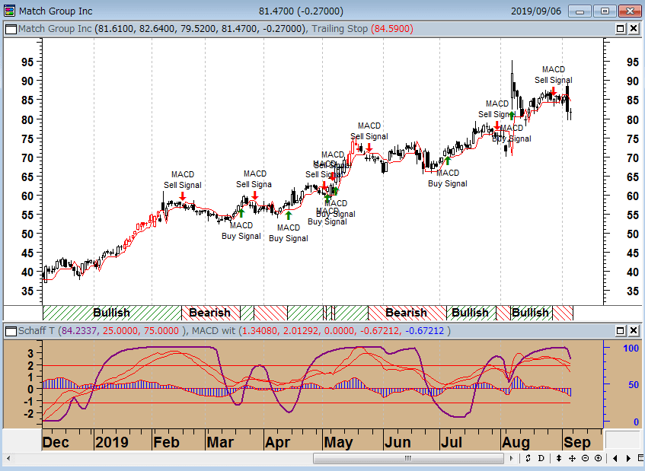645x471 pixels.
Task: Click the 'Feb' month label on time axis
Action: (x=166, y=442)
